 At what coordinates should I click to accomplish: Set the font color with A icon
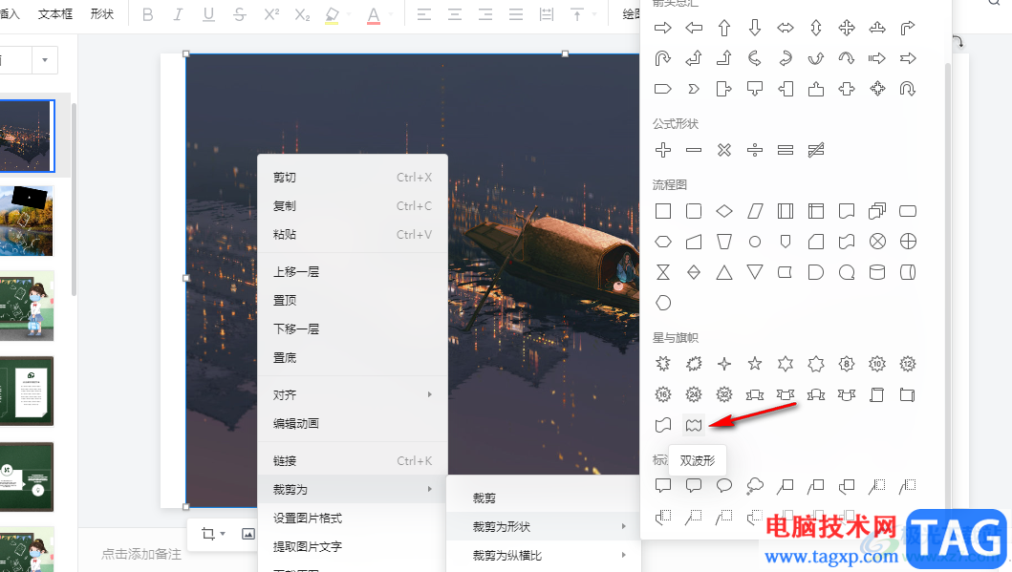click(373, 15)
